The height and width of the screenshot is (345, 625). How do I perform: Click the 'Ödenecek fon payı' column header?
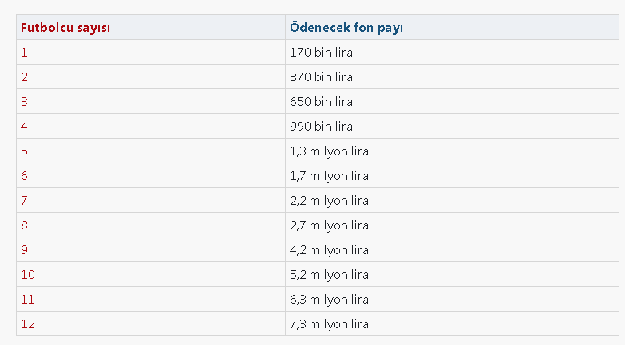pyautogui.click(x=346, y=28)
